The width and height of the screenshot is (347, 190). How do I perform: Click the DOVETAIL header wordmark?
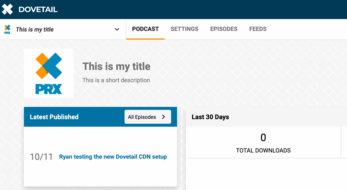[x=38, y=10]
